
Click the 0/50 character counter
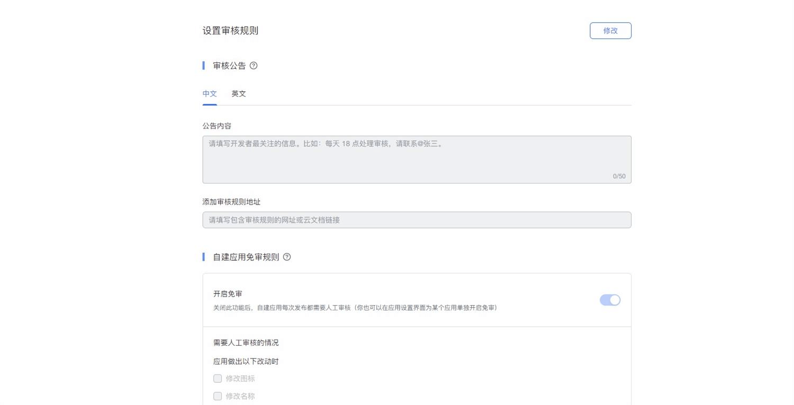coord(619,176)
